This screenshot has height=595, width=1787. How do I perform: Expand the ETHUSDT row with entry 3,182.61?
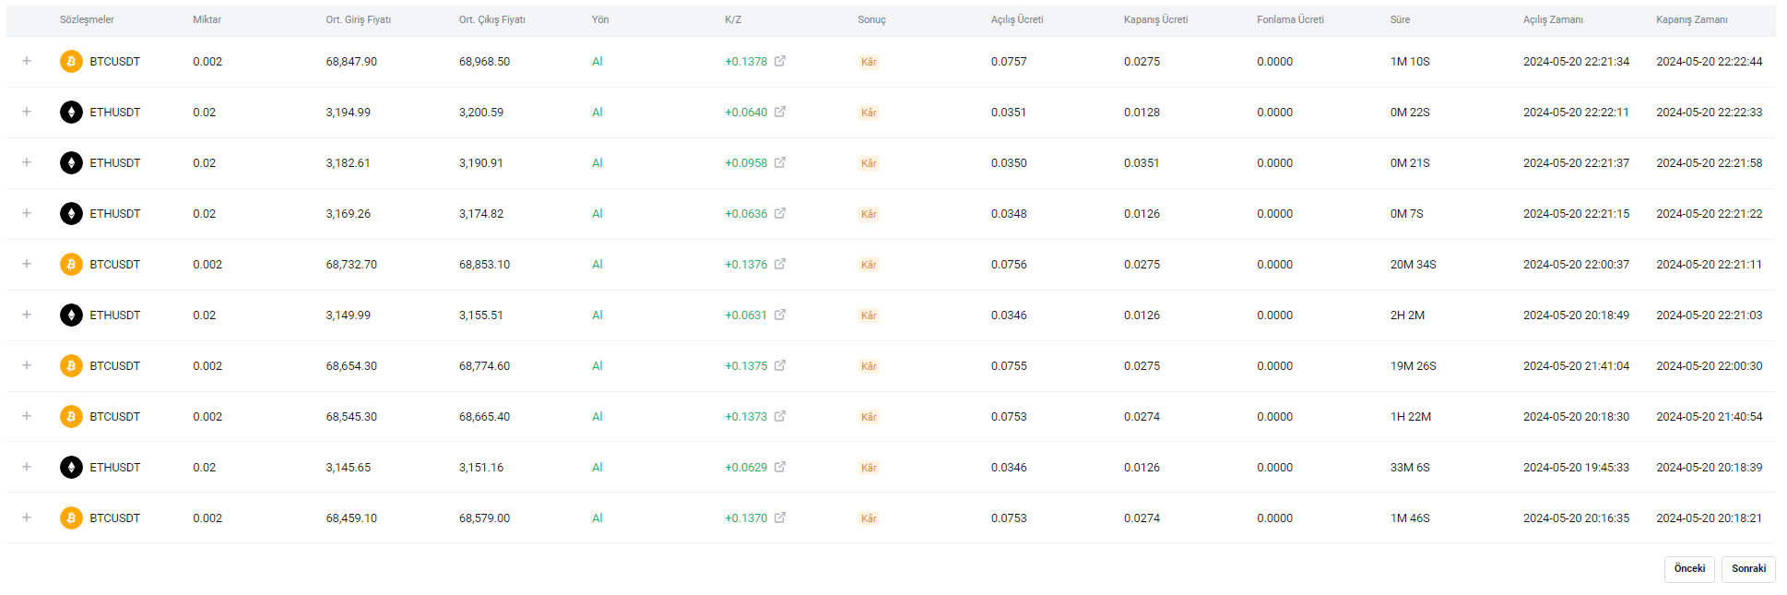pyautogui.click(x=27, y=162)
